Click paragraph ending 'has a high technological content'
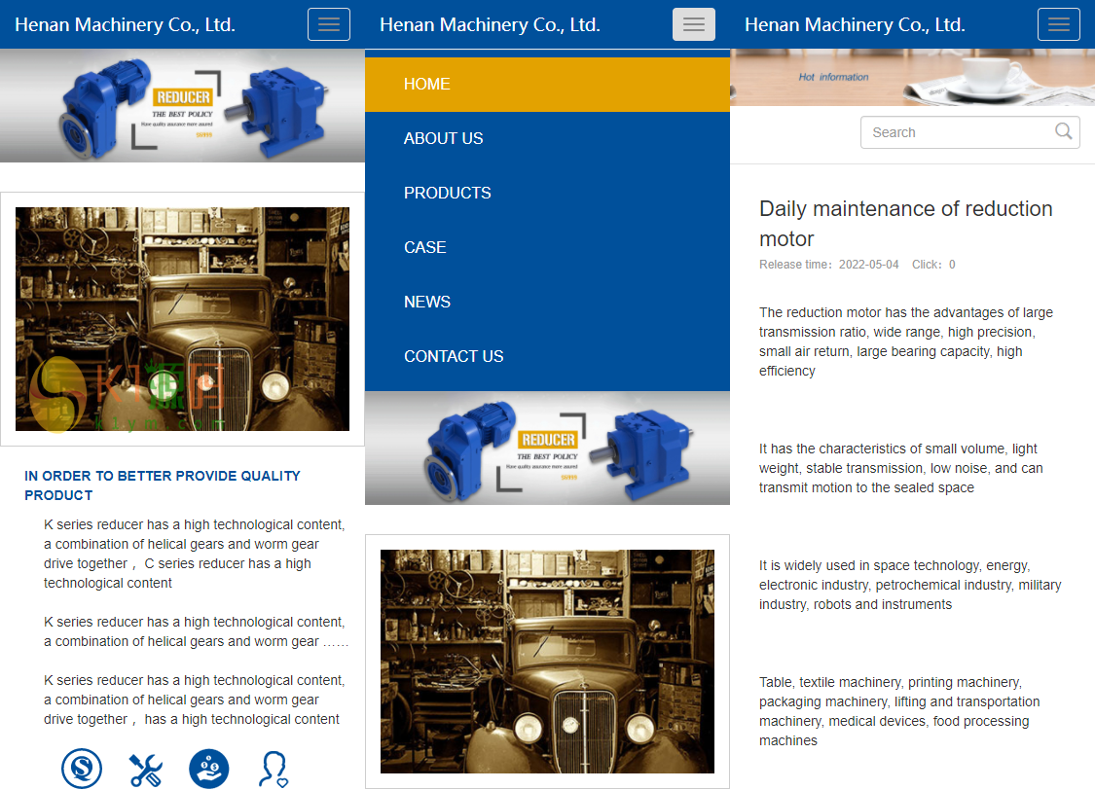Viewport: 1095px width, 790px height. click(195, 700)
